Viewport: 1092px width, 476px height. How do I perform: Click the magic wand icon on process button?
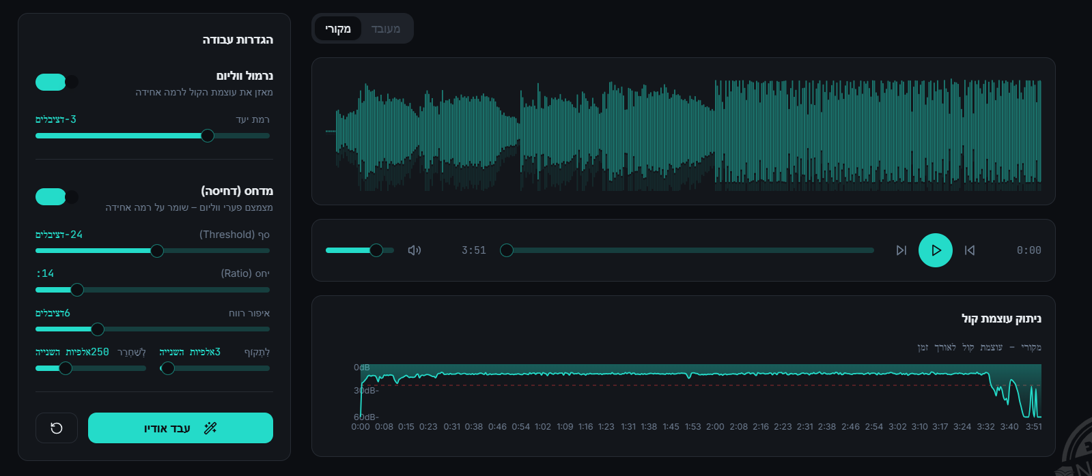[210, 428]
